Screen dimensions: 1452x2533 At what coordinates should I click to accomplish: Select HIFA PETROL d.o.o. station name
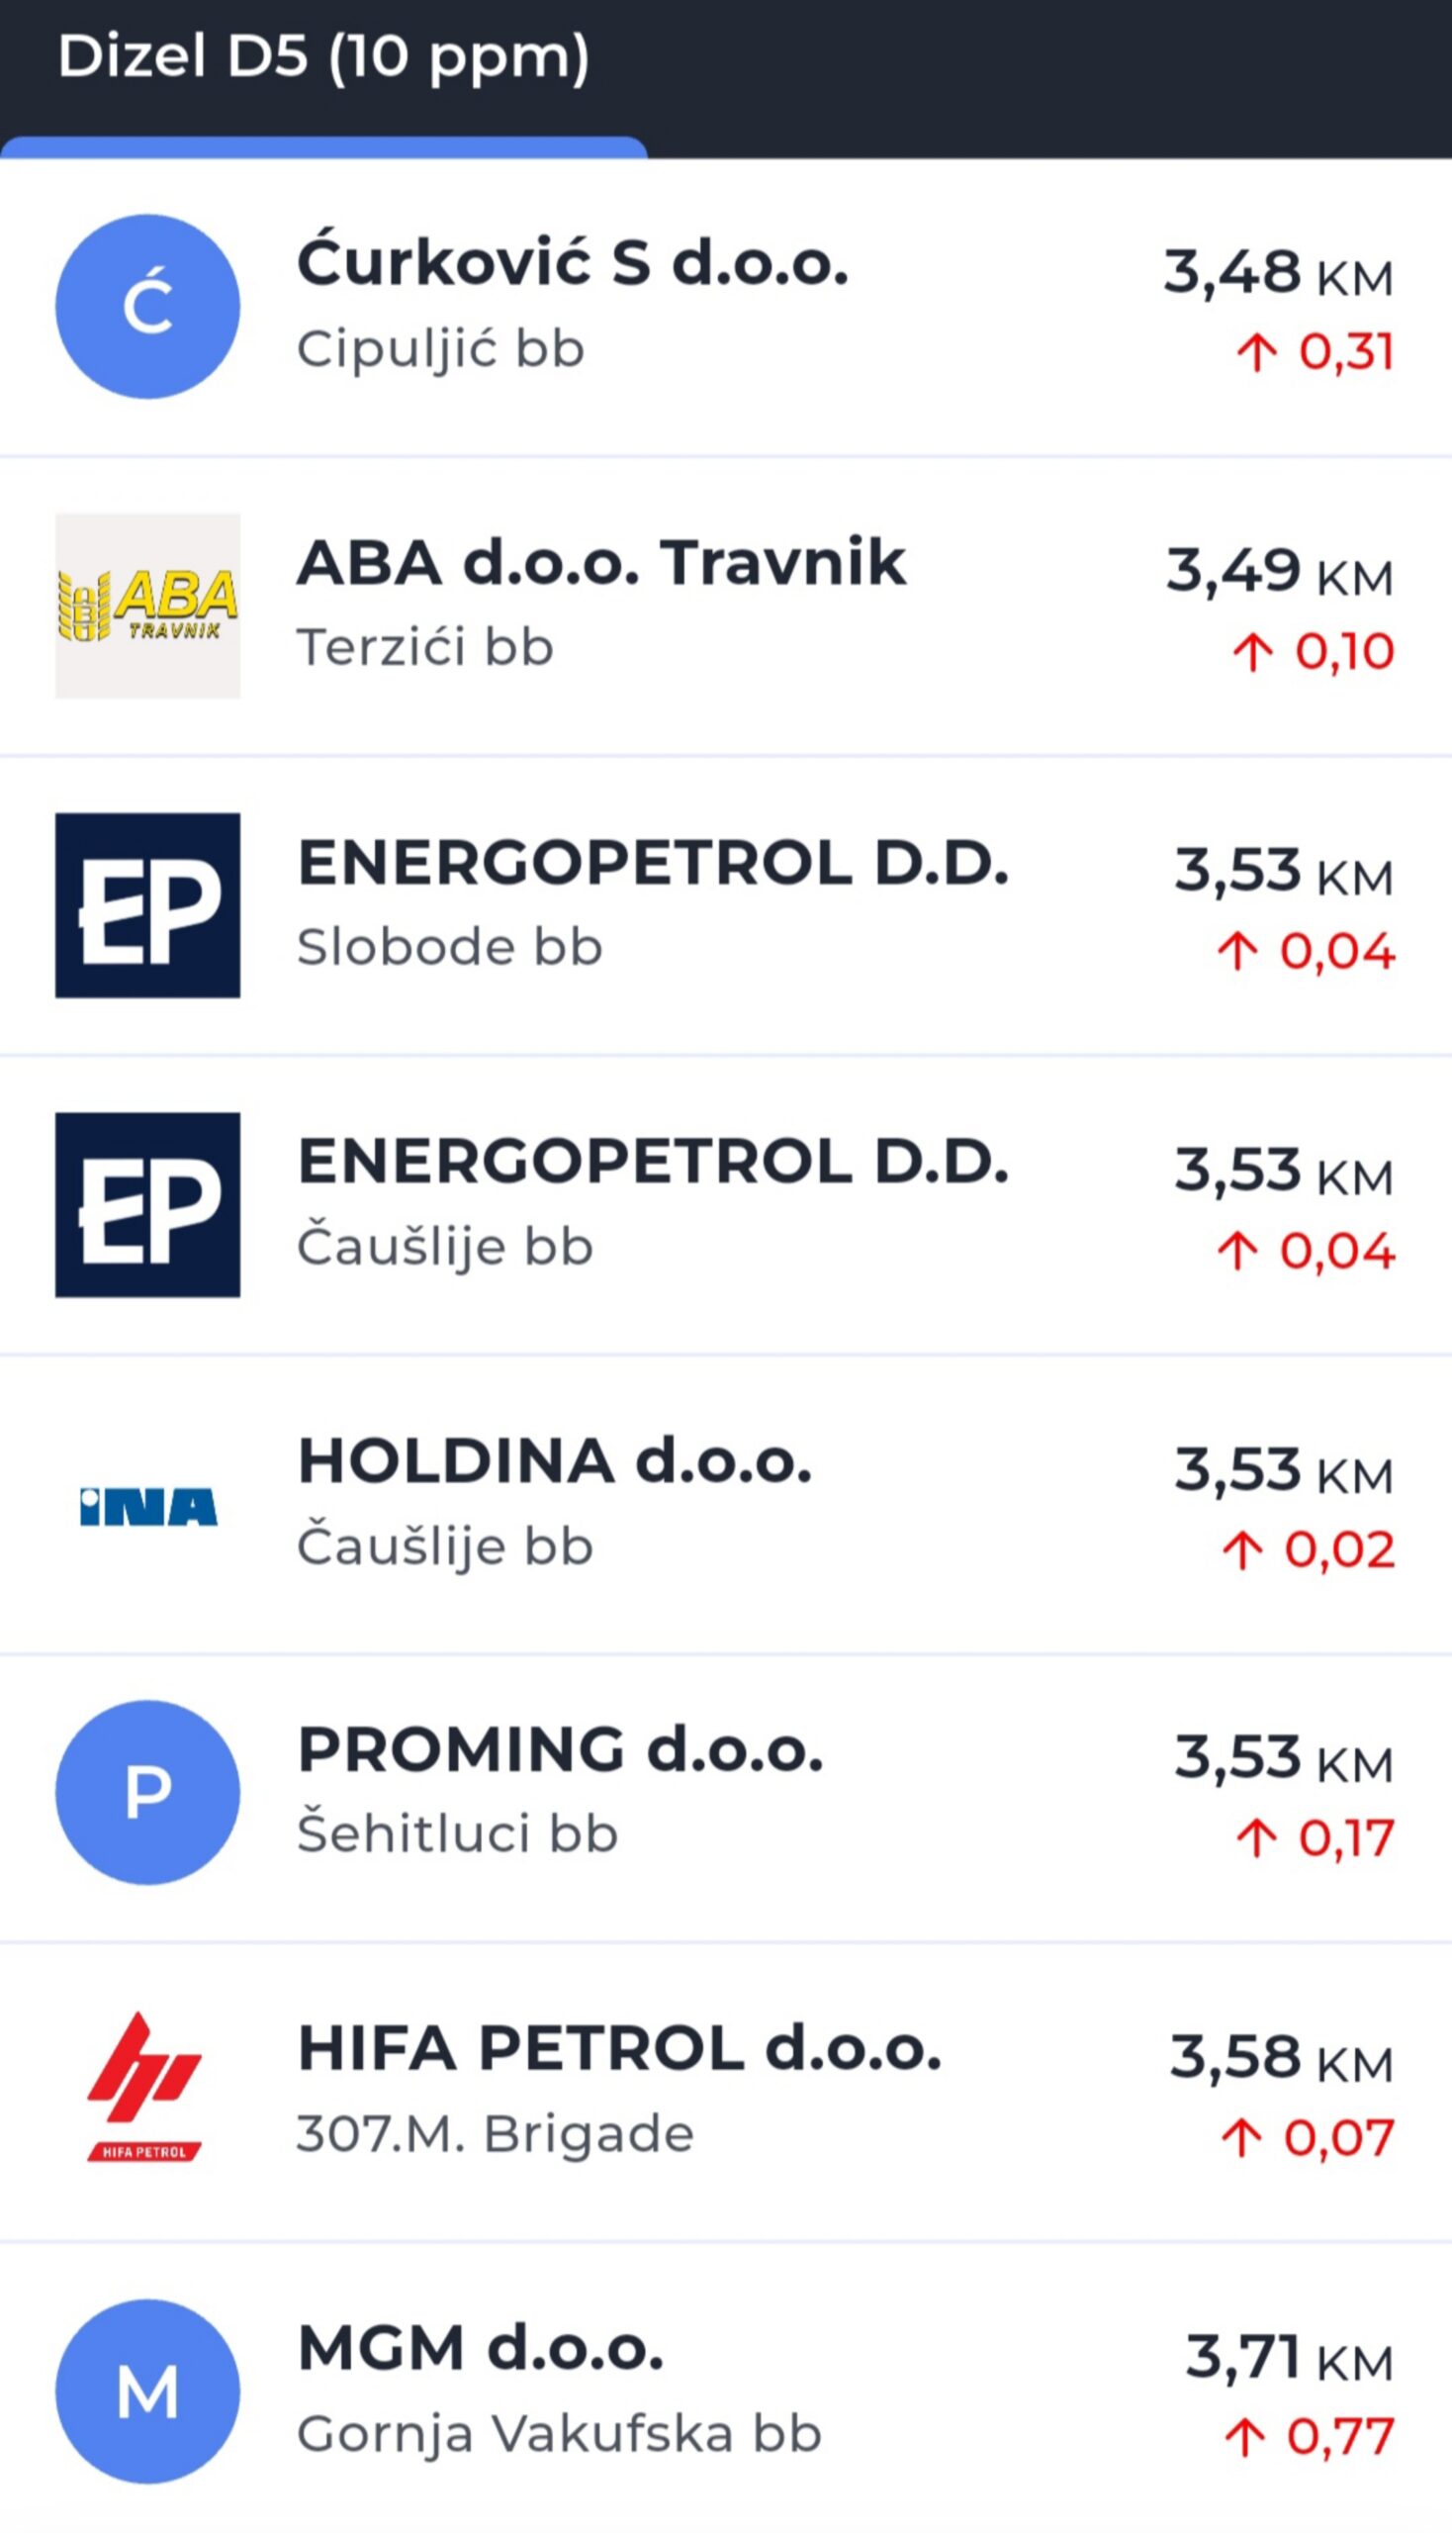click(619, 2048)
